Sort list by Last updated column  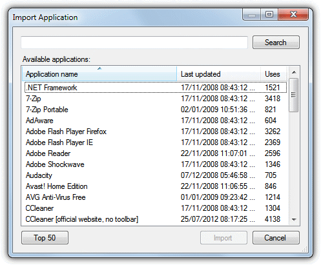pyautogui.click(x=218, y=74)
